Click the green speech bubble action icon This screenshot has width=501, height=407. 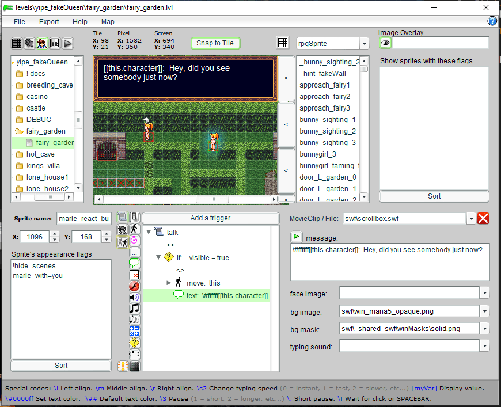tap(134, 263)
